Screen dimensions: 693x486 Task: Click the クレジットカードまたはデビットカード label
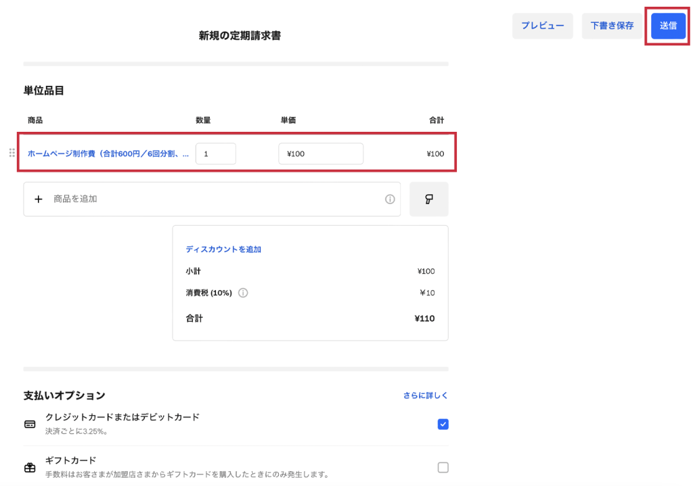point(122,417)
